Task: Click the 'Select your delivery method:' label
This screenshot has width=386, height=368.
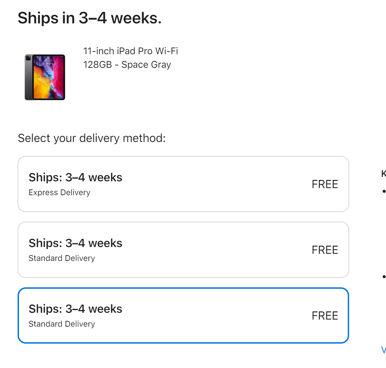Action: point(92,138)
